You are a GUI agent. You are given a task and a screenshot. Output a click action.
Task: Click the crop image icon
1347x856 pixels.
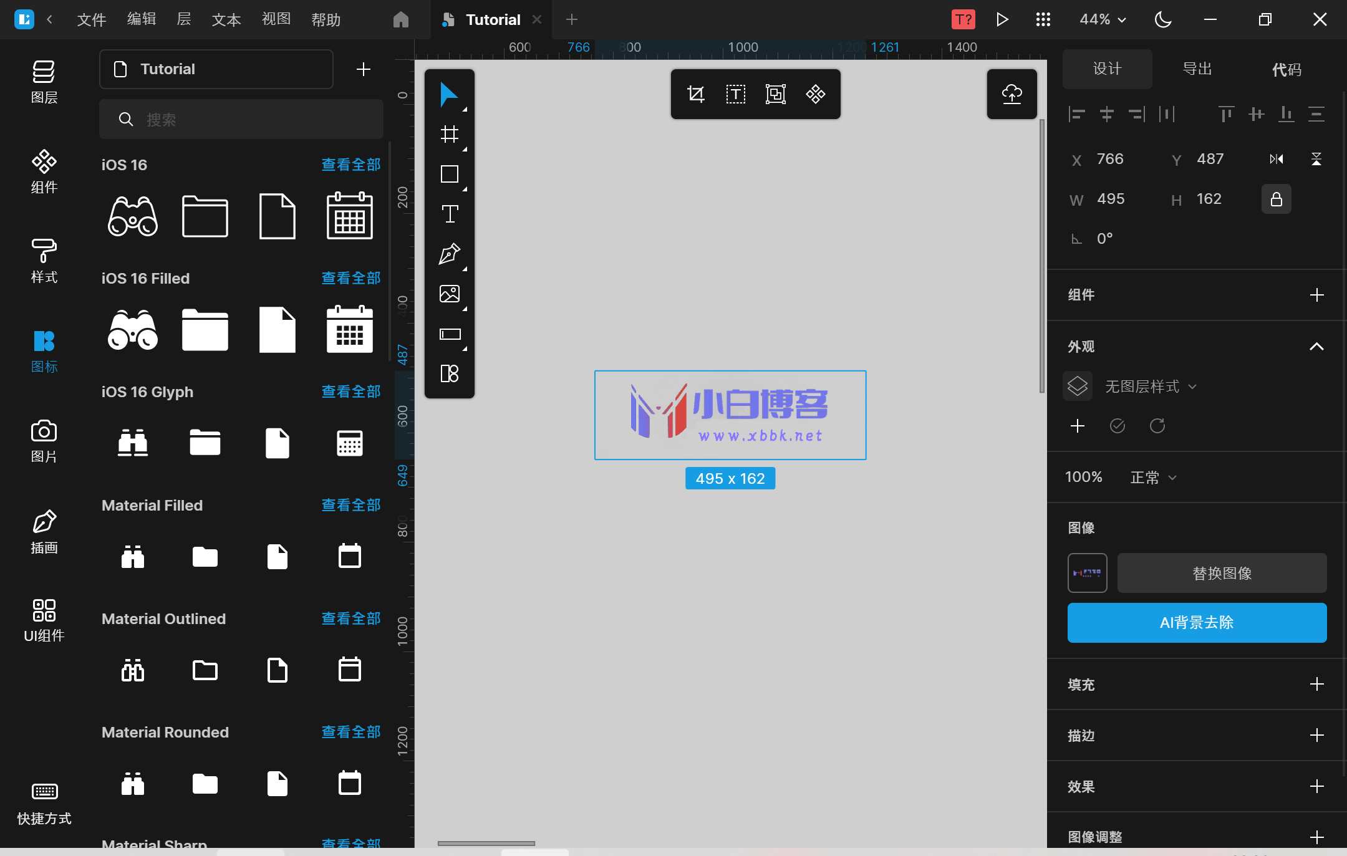click(x=695, y=94)
